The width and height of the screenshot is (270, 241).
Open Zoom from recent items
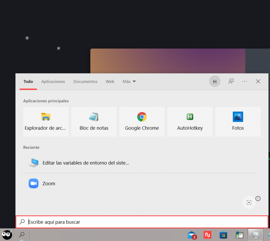tap(49, 183)
